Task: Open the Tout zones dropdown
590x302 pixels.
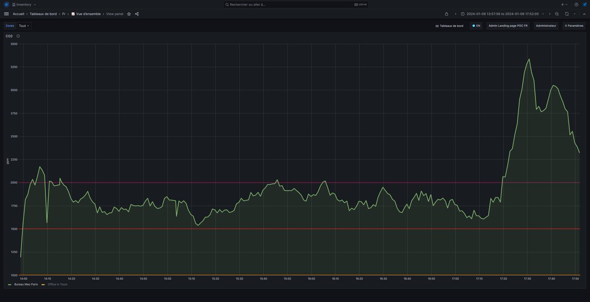Action: [23, 25]
